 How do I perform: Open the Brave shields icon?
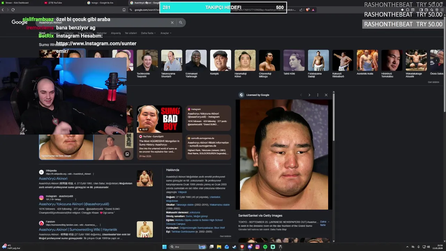307,10
